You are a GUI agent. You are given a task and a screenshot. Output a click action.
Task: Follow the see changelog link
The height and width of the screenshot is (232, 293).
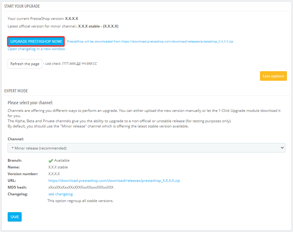point(60,194)
